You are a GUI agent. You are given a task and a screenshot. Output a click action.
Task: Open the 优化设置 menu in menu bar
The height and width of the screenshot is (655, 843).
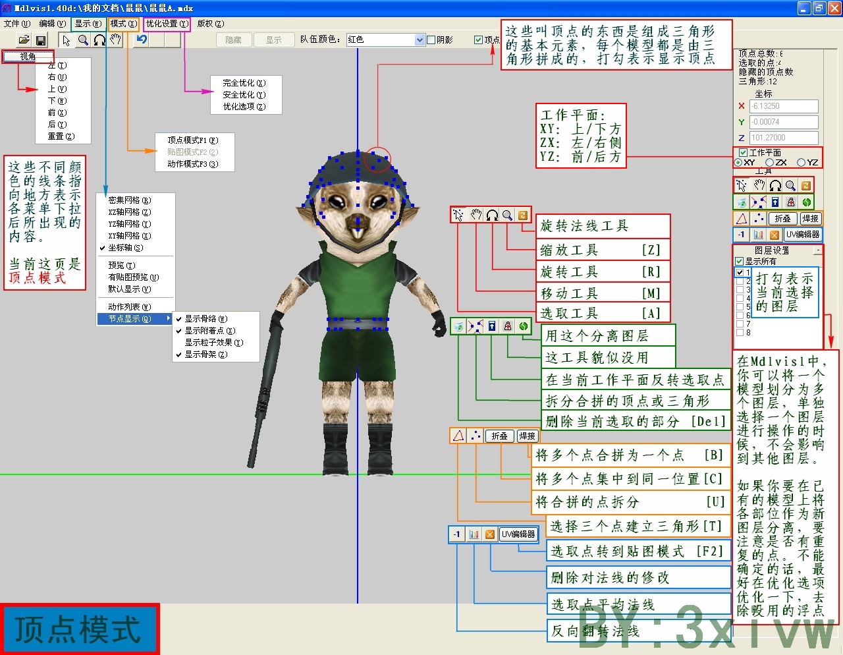(x=167, y=24)
